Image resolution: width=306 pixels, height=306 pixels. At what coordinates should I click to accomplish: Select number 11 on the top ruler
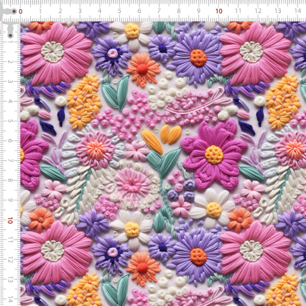(238, 11)
